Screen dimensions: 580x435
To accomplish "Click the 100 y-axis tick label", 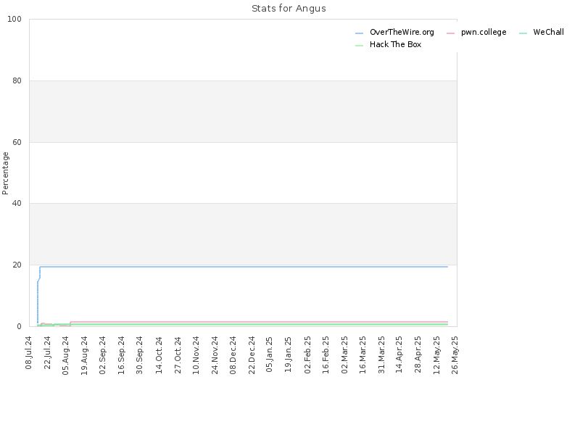I will pyautogui.click(x=14, y=19).
